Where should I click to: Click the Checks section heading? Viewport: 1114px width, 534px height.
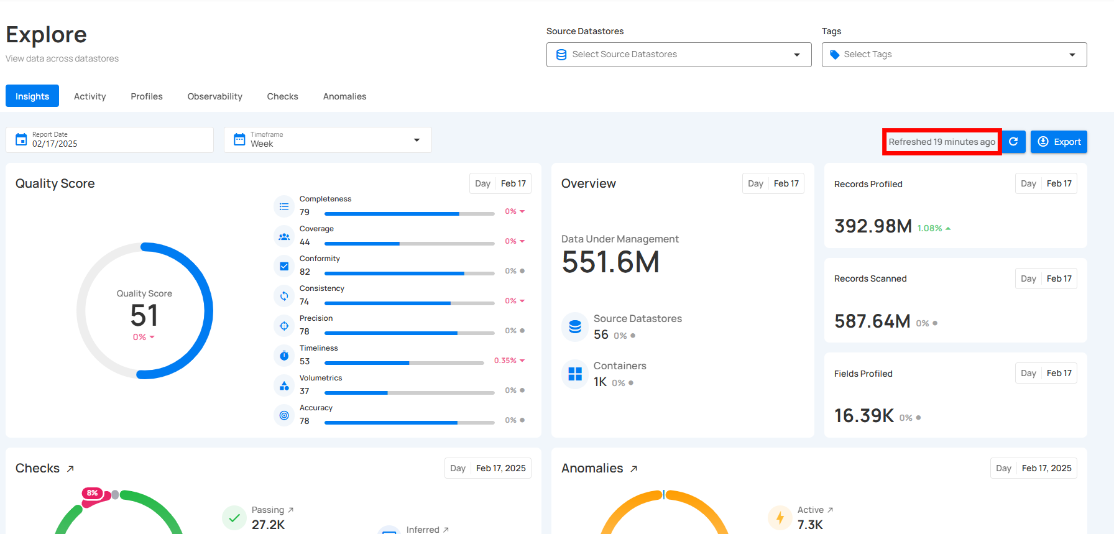[38, 468]
